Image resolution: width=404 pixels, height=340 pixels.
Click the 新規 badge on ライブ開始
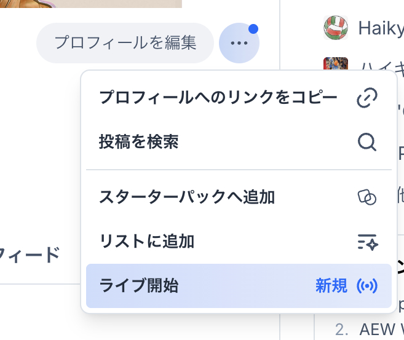pos(331,286)
